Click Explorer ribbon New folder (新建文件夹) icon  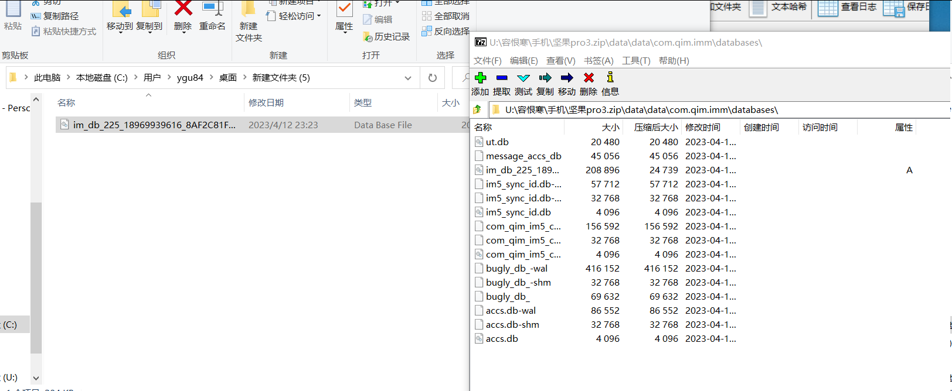249,8
